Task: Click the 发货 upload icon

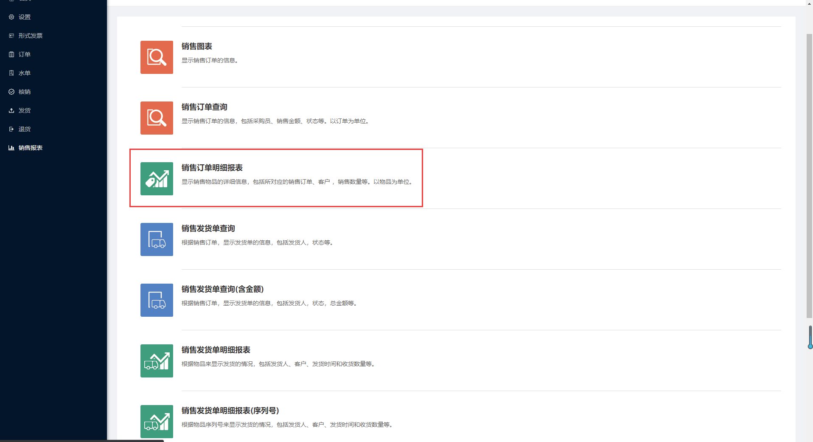Action: pyautogui.click(x=11, y=110)
